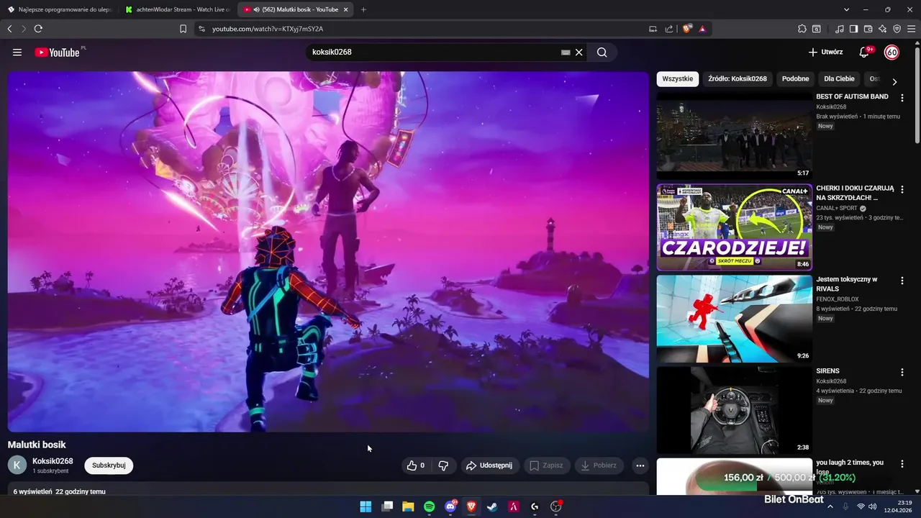Viewport: 921px width, 518px height.
Task: Open Discord from the taskbar
Action: point(450,506)
